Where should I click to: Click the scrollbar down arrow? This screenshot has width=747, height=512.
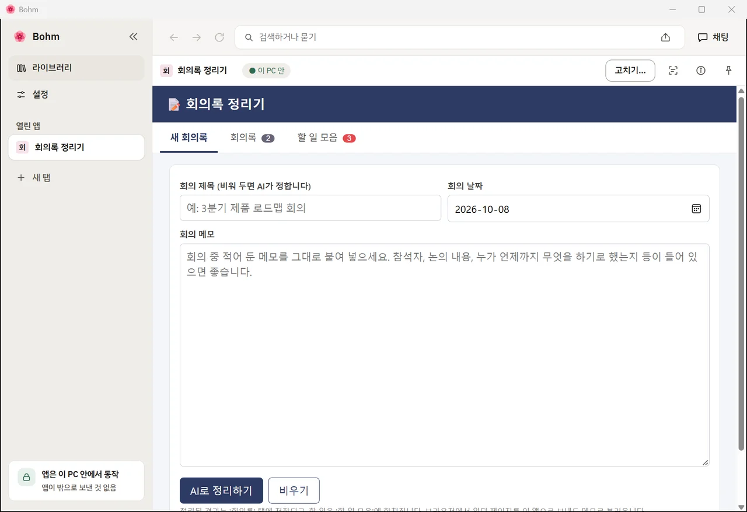(x=742, y=507)
